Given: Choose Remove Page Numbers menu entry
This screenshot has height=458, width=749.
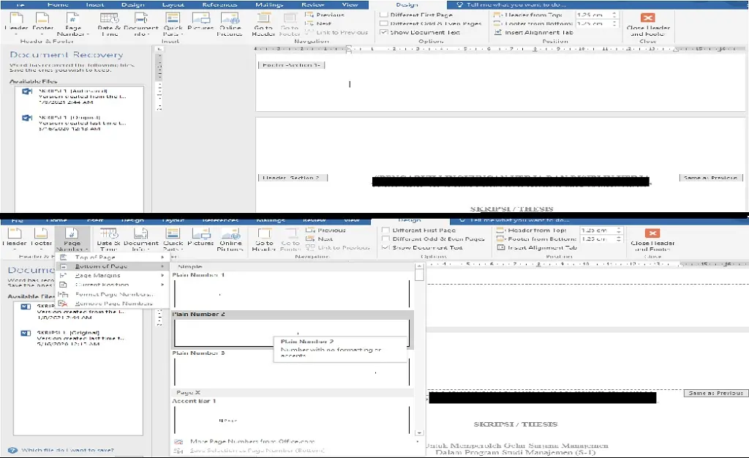Looking at the screenshot, I should click(x=112, y=304).
